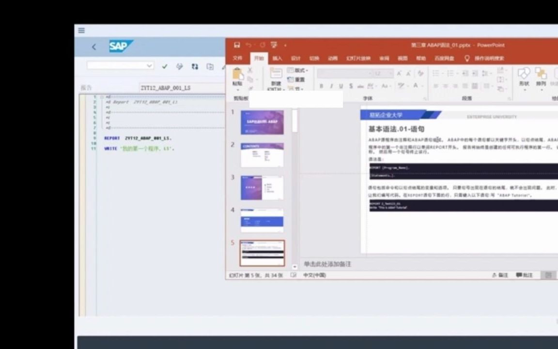Open the dropdown in the SAP toolbar field
This screenshot has height=349, width=558.
pyautogui.click(x=149, y=66)
